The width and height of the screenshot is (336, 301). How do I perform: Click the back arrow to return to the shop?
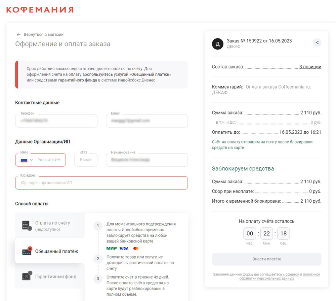(18, 35)
